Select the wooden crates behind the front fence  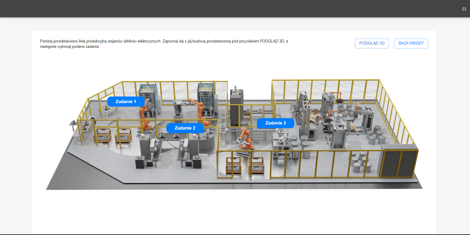pos(245,165)
